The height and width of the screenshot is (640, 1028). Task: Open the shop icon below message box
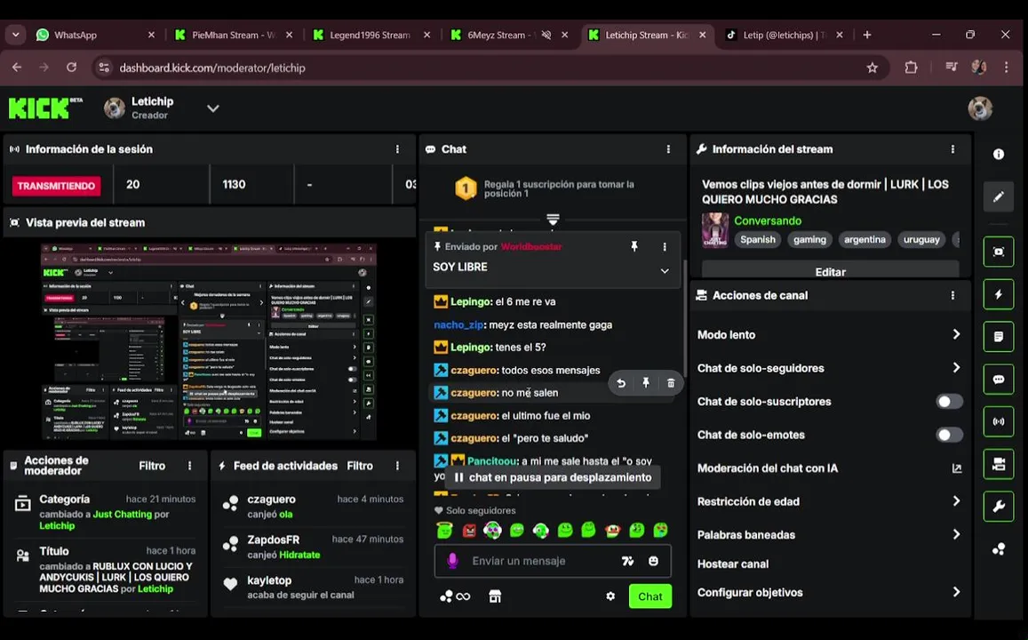495,596
